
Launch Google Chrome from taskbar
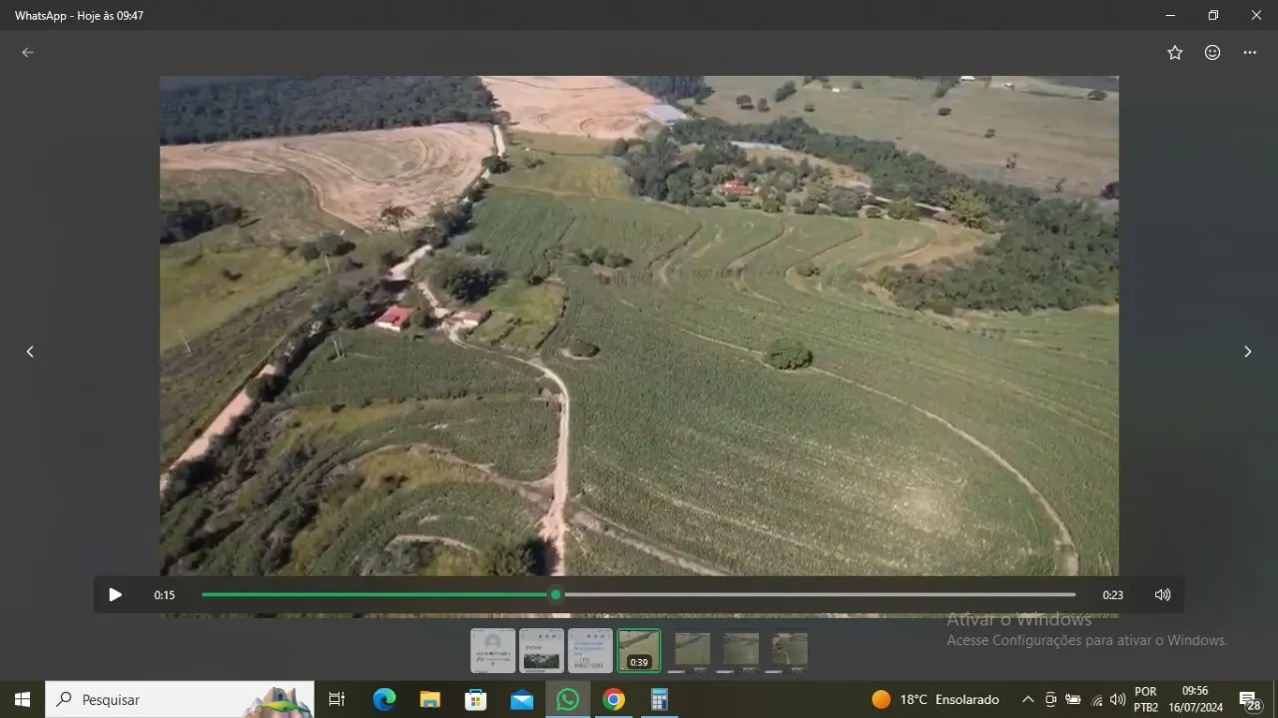[613, 700]
